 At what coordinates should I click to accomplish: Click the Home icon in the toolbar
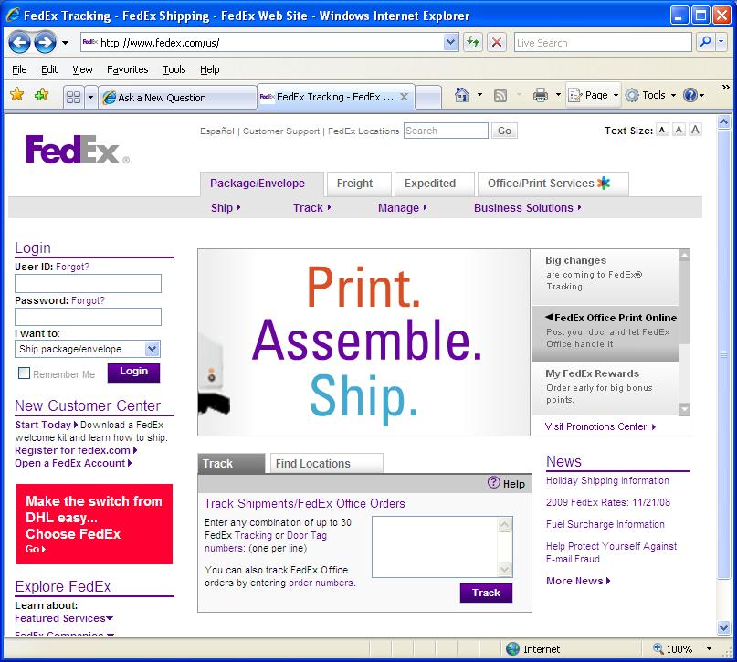click(x=462, y=95)
